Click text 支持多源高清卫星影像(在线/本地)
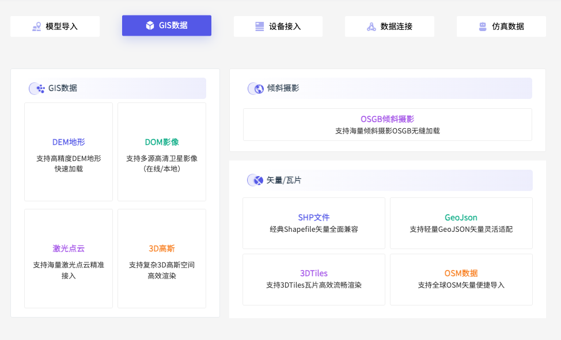The image size is (561, 340). click(x=162, y=163)
